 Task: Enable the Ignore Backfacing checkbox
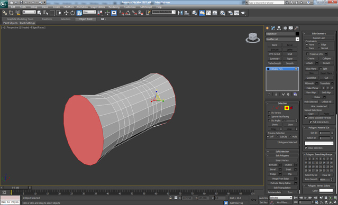(x=269, y=116)
